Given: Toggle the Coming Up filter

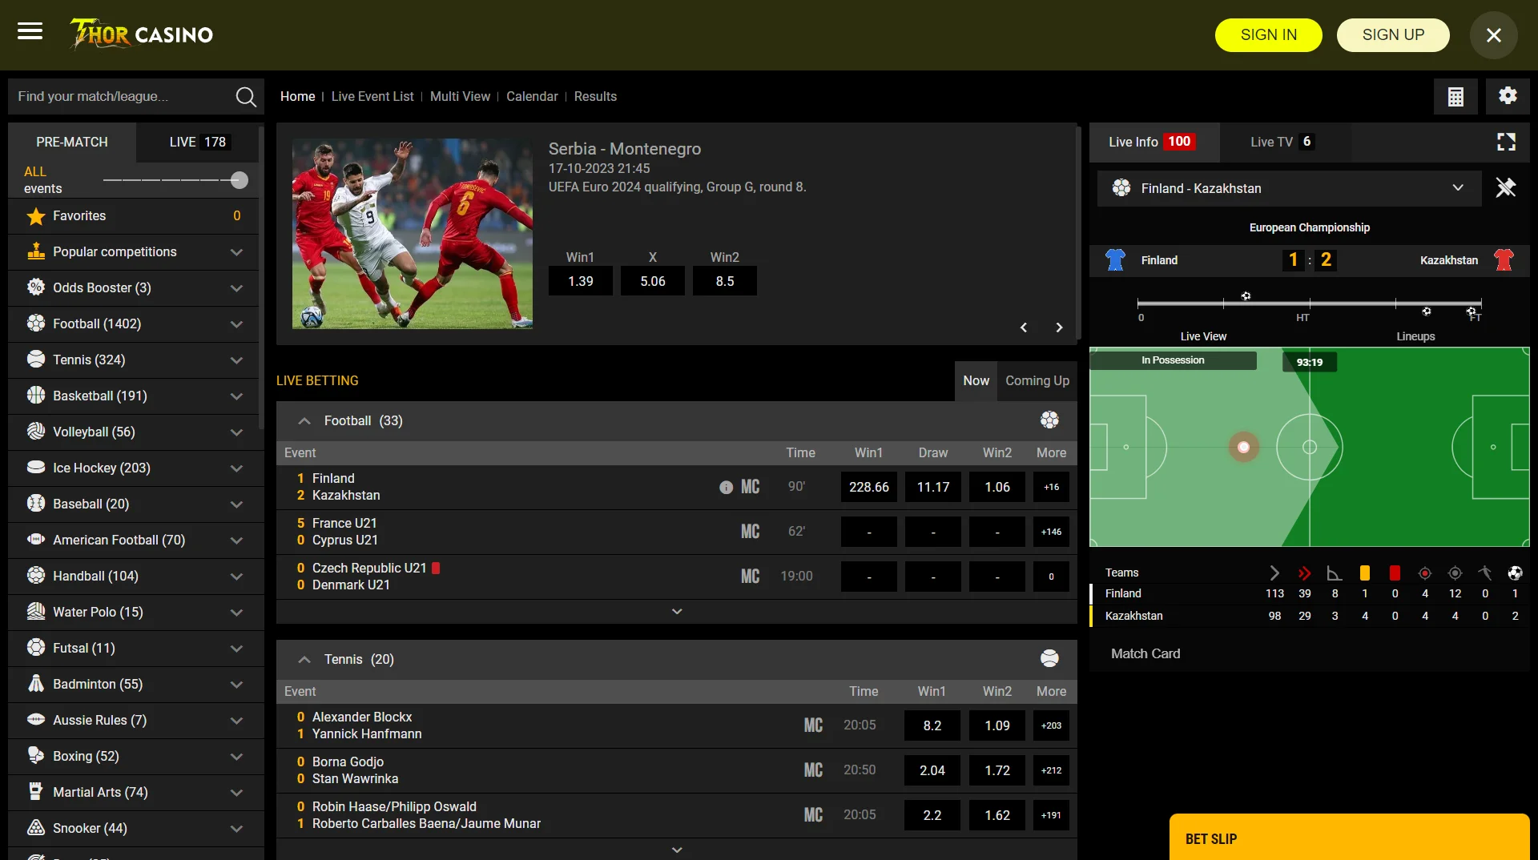Looking at the screenshot, I should pos(1037,381).
